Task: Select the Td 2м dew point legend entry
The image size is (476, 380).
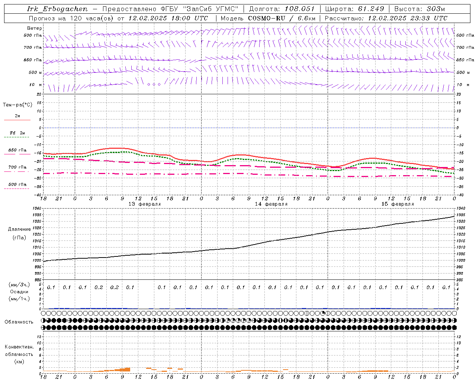Action: (17, 133)
